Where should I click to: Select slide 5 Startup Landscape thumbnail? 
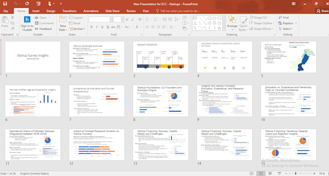pos(288,57)
